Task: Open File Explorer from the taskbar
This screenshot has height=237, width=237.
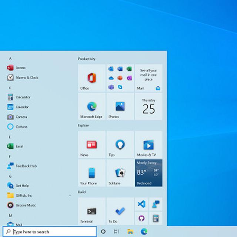Action: [130, 232]
